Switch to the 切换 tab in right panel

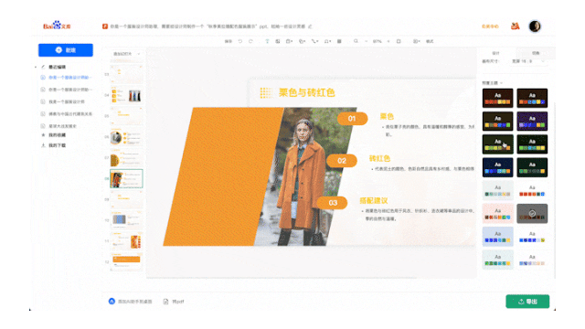pyautogui.click(x=536, y=53)
